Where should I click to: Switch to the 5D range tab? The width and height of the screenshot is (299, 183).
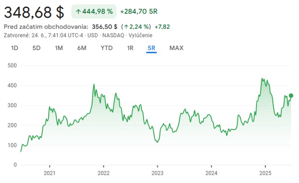(x=36, y=48)
